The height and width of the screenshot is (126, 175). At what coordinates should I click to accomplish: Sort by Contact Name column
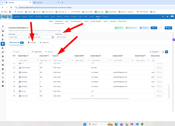(100, 56)
